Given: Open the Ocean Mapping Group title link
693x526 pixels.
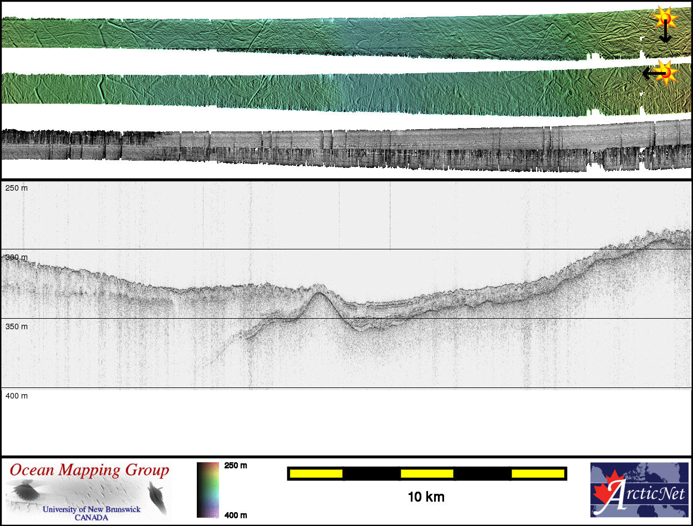Looking at the screenshot, I should coord(89,470).
